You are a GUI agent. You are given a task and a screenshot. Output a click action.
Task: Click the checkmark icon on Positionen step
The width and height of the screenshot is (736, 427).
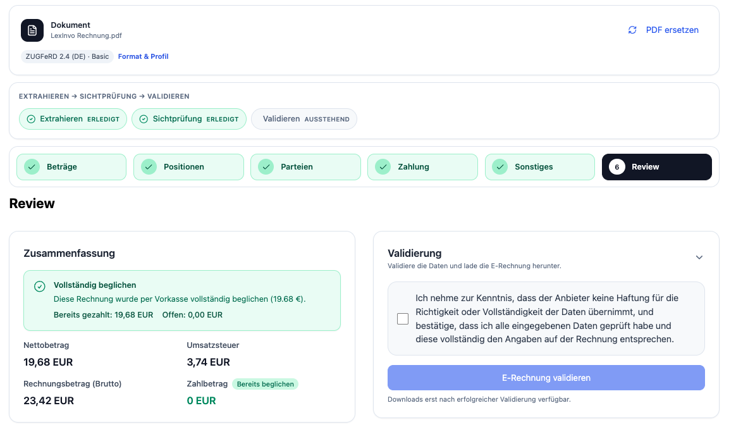pos(149,167)
